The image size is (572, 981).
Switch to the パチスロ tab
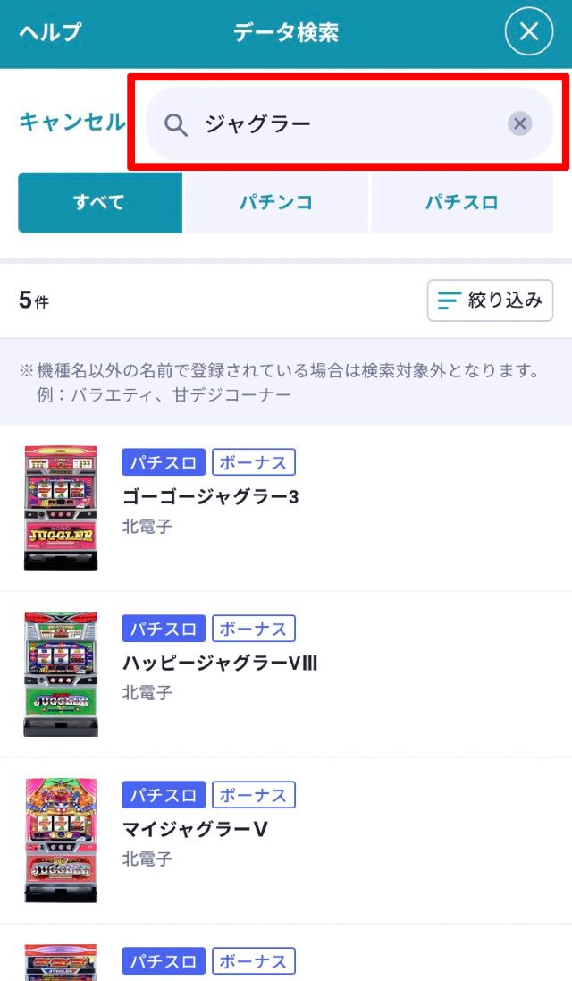(x=461, y=203)
